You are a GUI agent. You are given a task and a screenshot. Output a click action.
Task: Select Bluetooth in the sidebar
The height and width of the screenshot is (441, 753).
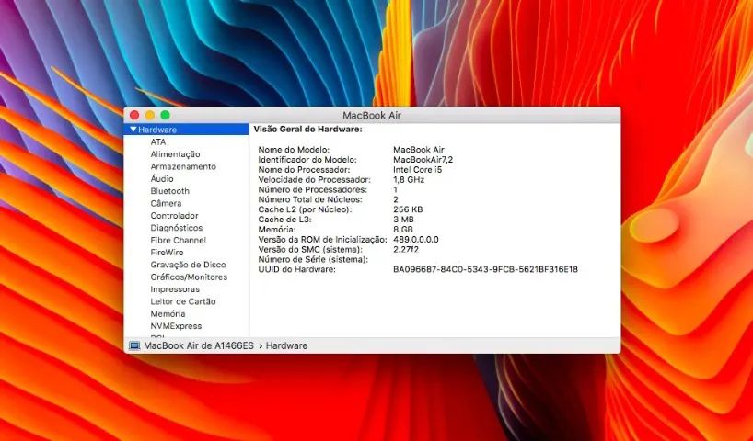pyautogui.click(x=169, y=191)
